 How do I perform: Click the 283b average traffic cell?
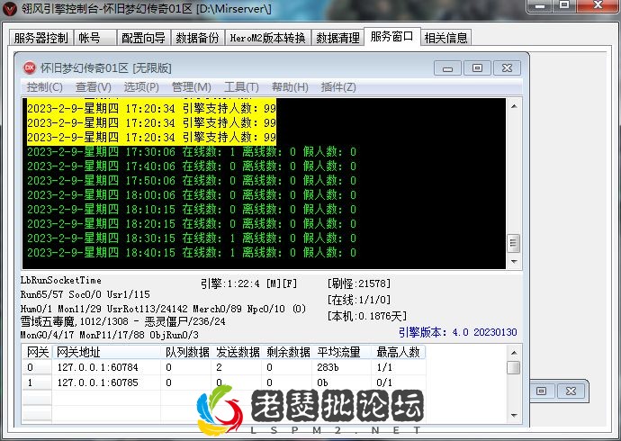click(x=328, y=367)
